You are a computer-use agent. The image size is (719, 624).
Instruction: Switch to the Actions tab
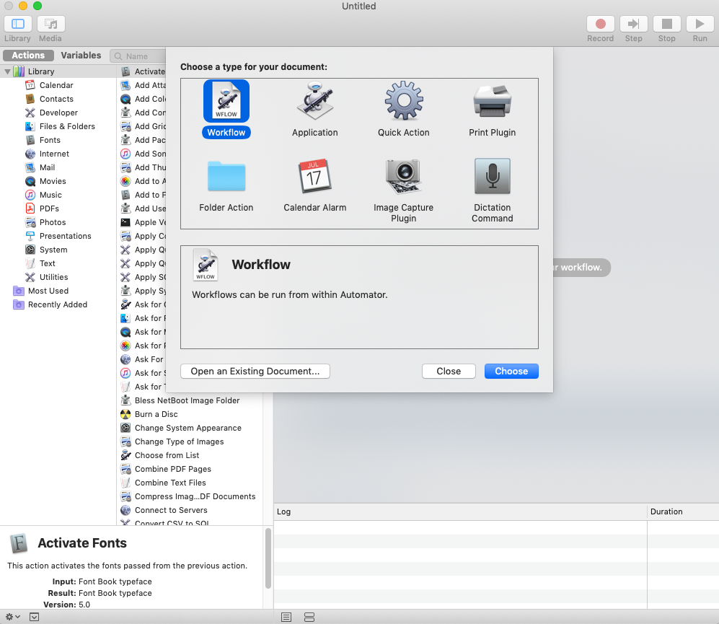coord(28,56)
